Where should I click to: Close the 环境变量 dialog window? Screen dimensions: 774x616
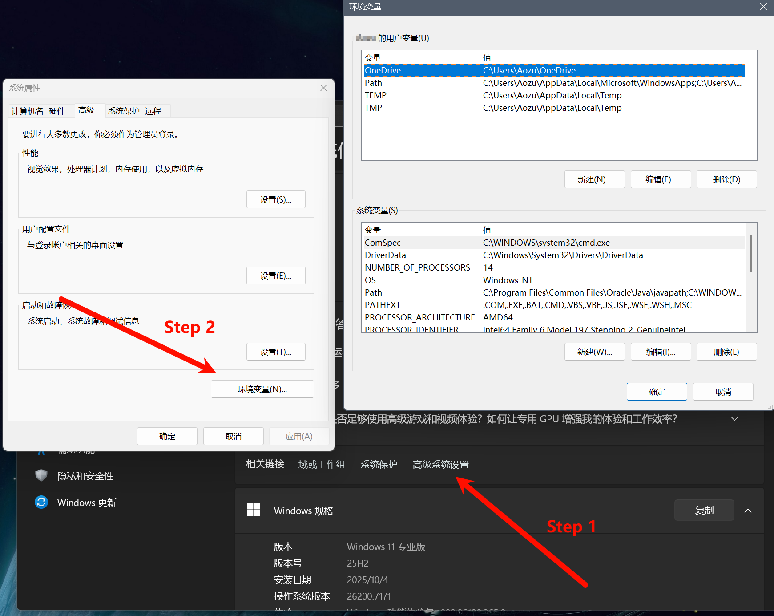coord(763,7)
